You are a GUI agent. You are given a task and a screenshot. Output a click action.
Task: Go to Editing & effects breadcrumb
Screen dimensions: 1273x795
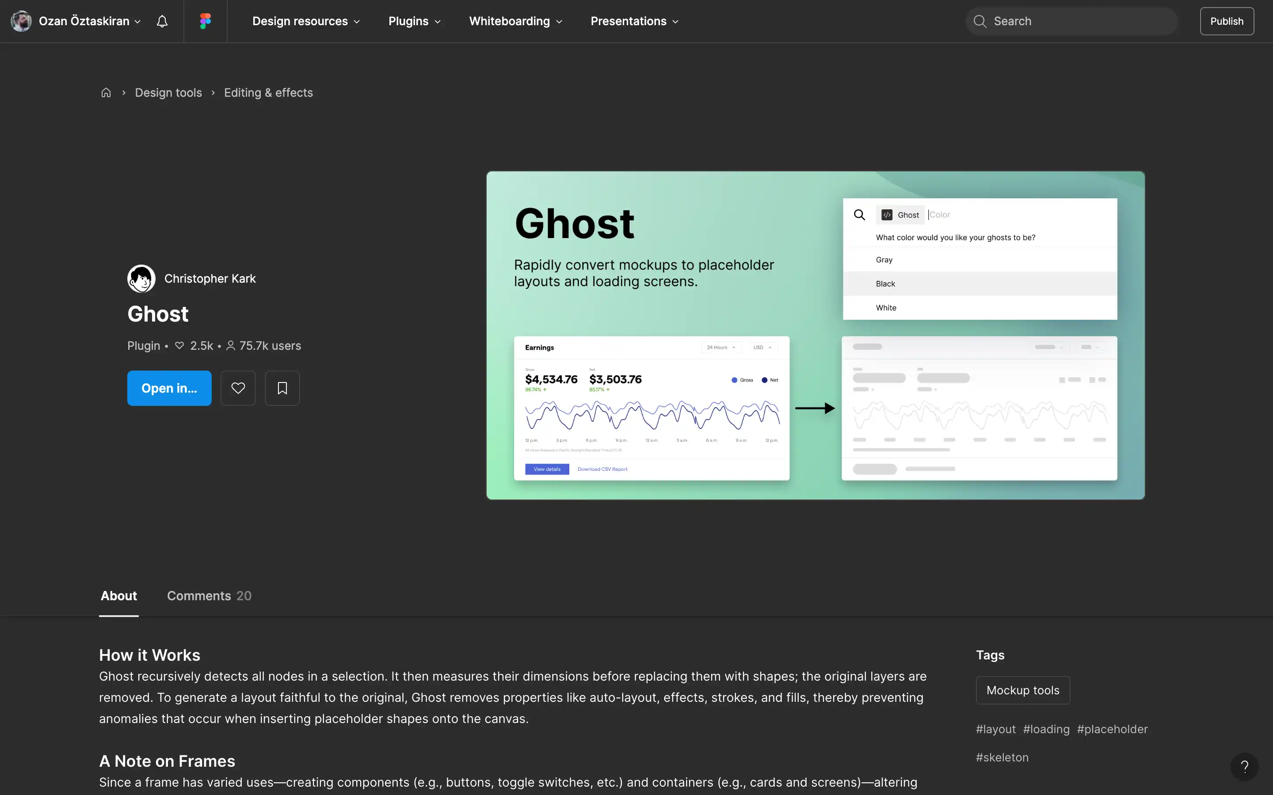coord(268,93)
